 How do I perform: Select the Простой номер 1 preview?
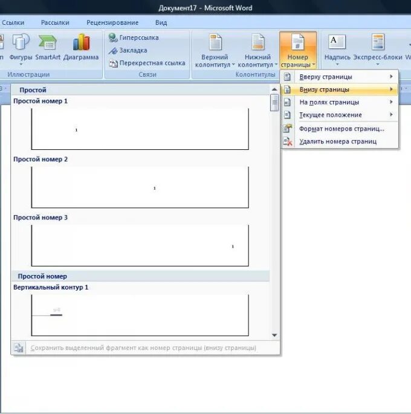click(x=140, y=129)
